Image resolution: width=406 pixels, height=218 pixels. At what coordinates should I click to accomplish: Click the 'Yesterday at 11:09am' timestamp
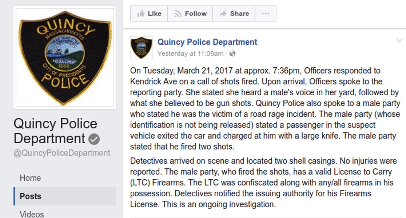click(x=190, y=54)
